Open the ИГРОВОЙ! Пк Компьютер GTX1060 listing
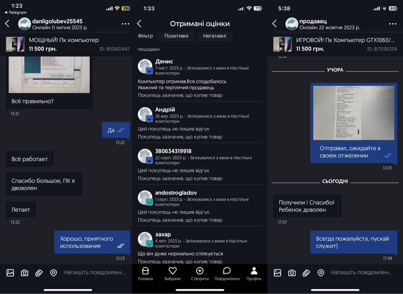Image resolution: width=403 pixels, height=294 pixels. click(335, 44)
